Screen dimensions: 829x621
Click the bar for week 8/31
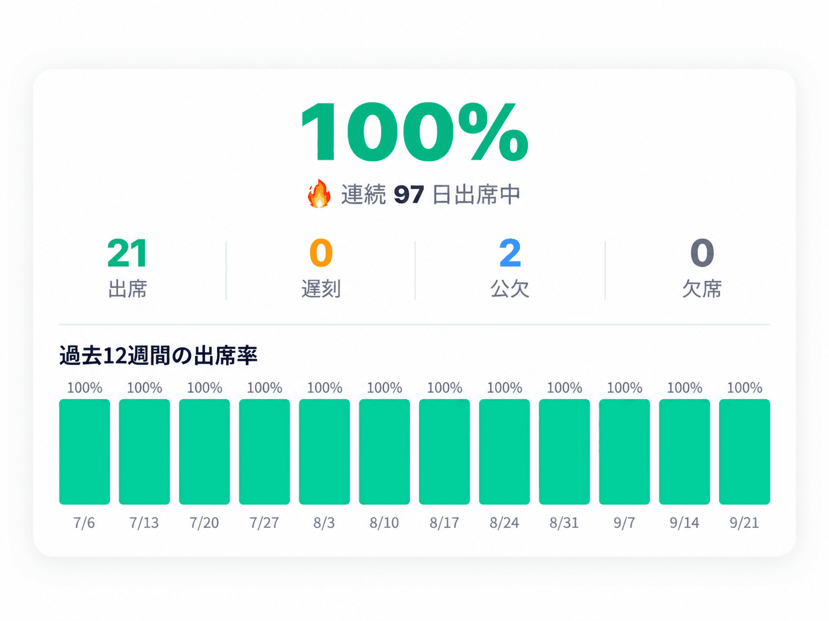click(x=564, y=452)
